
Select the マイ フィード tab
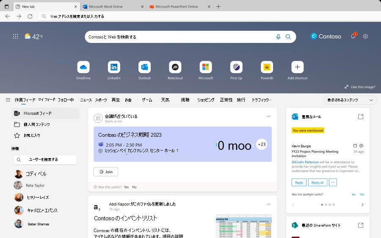coord(47,100)
